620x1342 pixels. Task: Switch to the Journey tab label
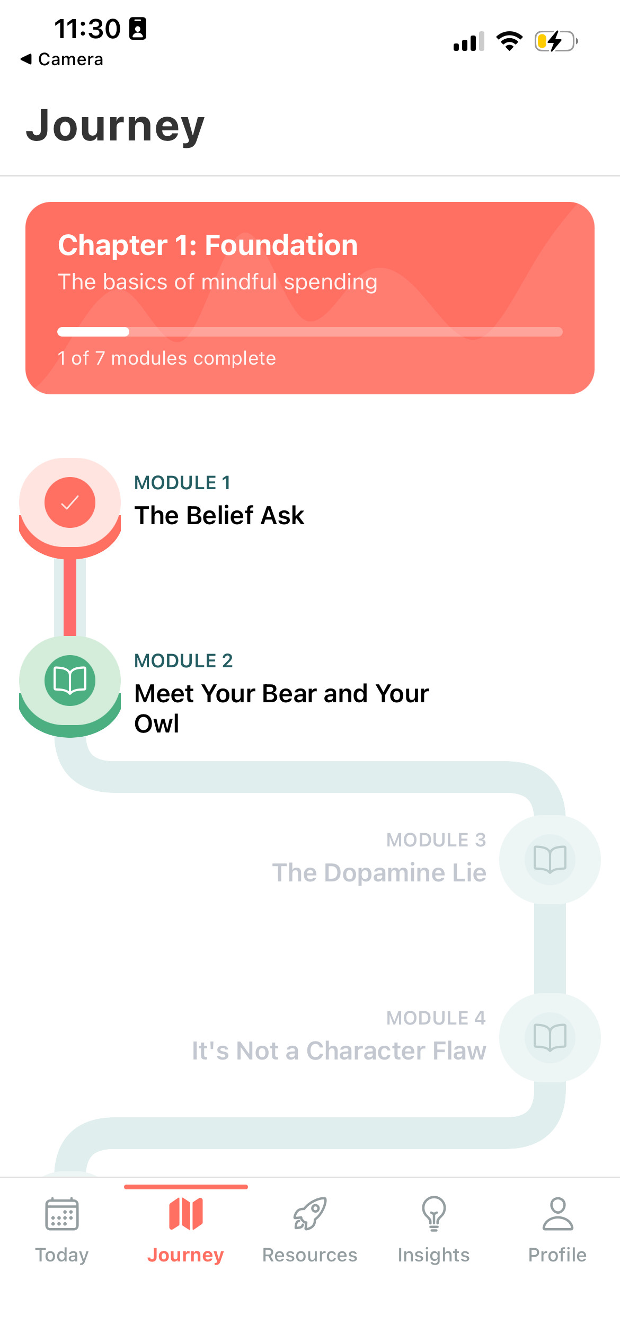[186, 1255]
